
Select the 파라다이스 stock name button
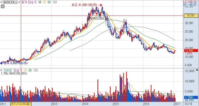(x=10, y=2)
